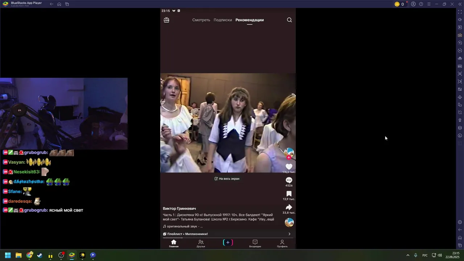
Task: Open Chrome from the taskbar
Action: (x=29, y=255)
